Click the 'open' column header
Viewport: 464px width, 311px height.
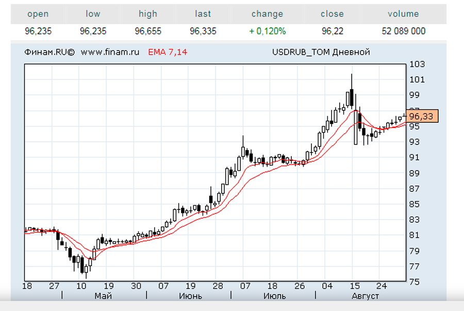38,14
